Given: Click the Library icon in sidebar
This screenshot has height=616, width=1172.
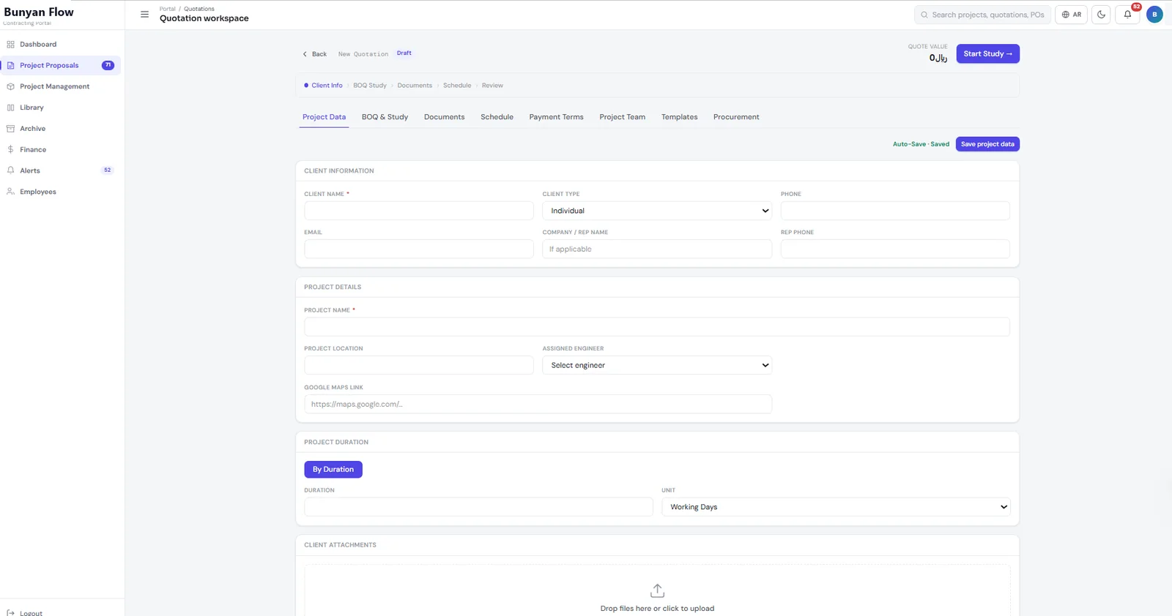Looking at the screenshot, I should 10,108.
